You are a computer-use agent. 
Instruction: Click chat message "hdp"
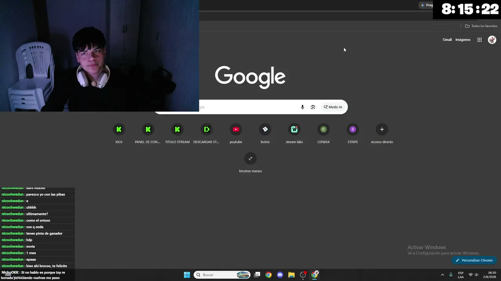pyautogui.click(x=29, y=240)
